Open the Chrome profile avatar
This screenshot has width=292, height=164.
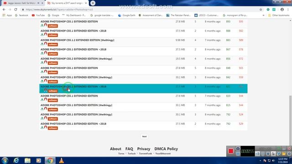point(282,10)
